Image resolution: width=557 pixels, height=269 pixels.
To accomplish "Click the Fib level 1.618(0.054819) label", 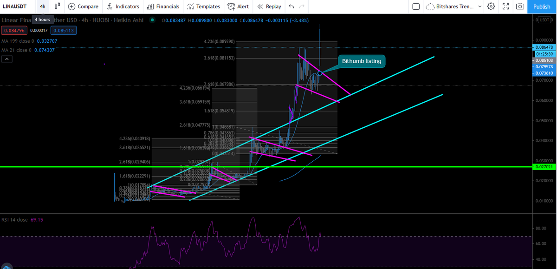I will 219,111.
